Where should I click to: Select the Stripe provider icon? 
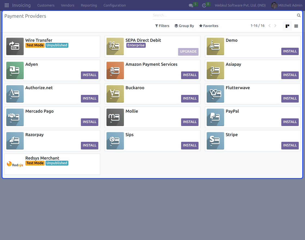[x=215, y=141]
